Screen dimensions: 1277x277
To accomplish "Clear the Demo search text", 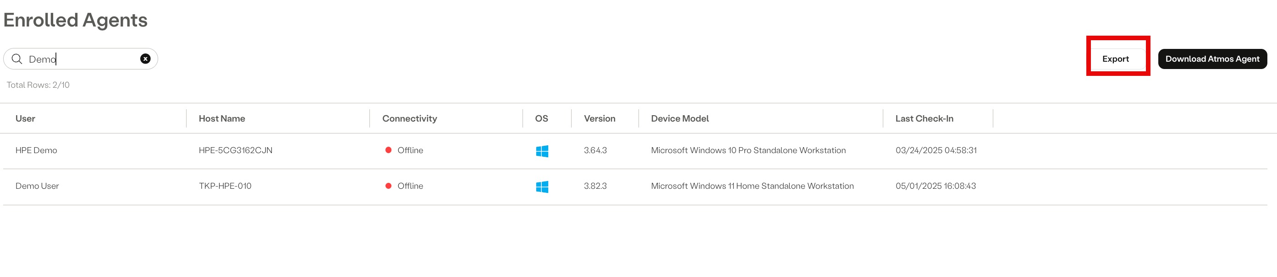I will point(145,59).
